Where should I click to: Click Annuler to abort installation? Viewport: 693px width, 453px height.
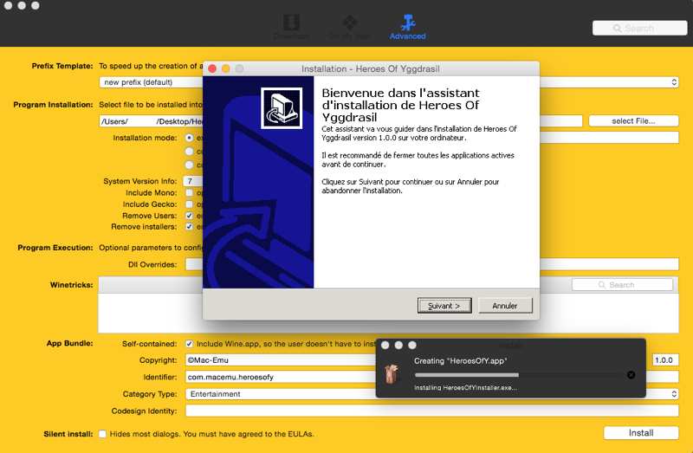[x=505, y=306]
